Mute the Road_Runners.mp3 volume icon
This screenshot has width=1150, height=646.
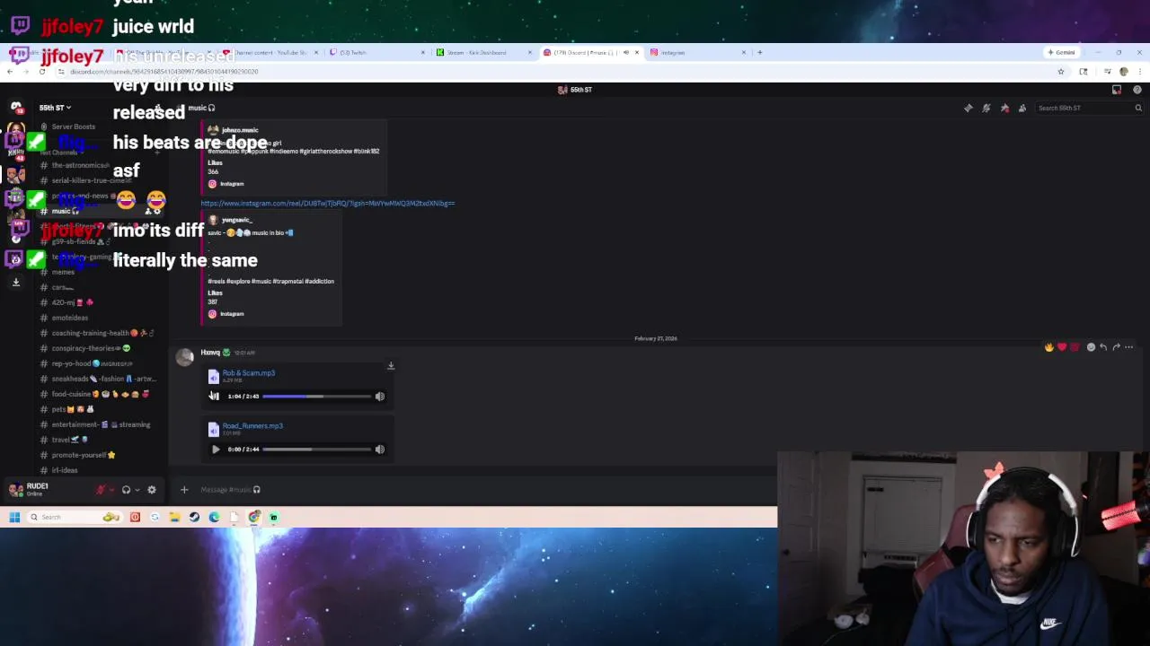pyautogui.click(x=379, y=450)
